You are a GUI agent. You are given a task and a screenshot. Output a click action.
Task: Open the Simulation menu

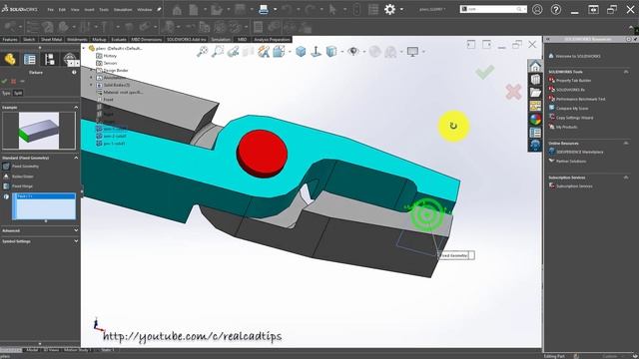click(122, 9)
